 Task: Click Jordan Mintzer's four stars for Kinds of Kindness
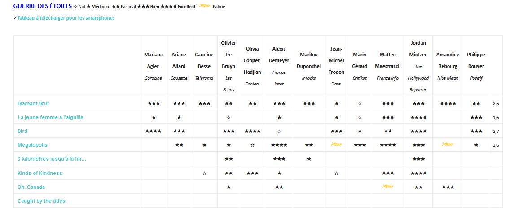(418, 173)
